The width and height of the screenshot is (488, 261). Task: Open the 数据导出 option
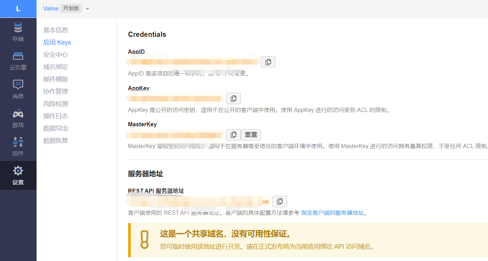56,128
